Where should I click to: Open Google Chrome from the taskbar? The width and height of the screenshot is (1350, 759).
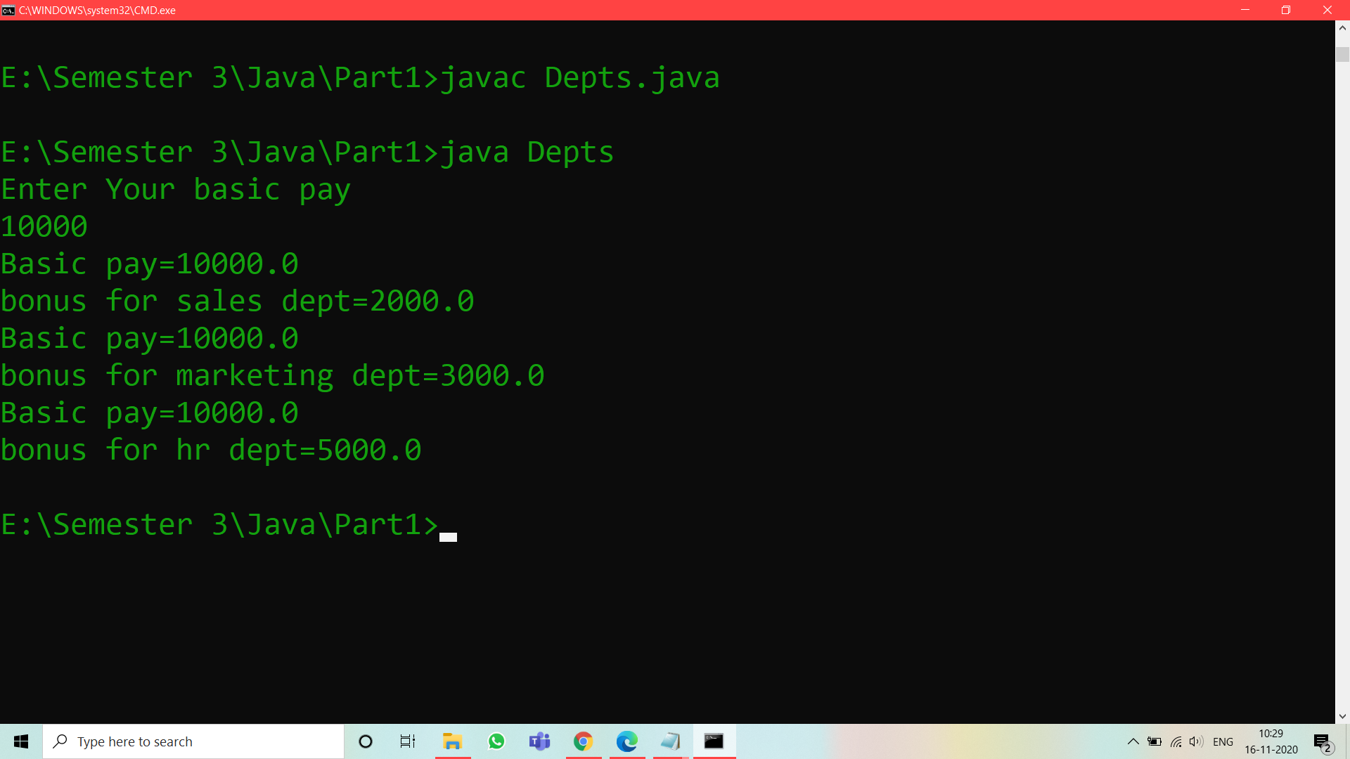pyautogui.click(x=583, y=741)
